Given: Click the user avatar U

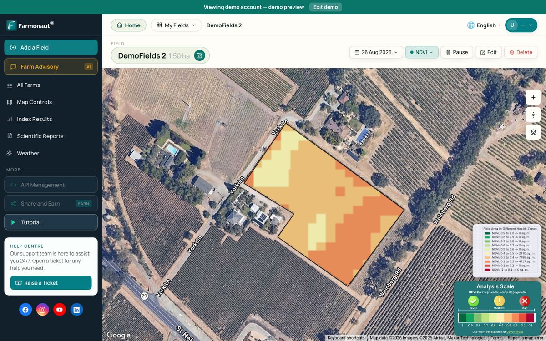Looking at the screenshot, I should click(x=512, y=25).
